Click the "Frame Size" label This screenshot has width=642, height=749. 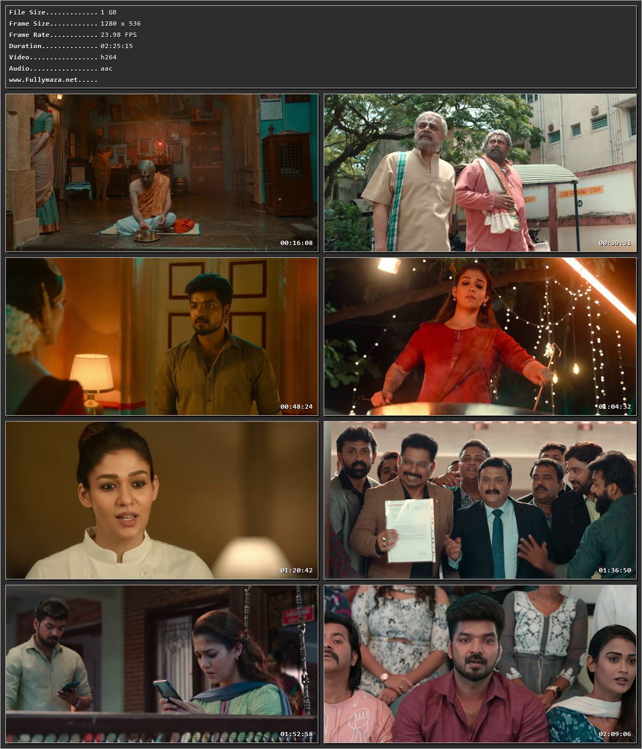coord(29,24)
